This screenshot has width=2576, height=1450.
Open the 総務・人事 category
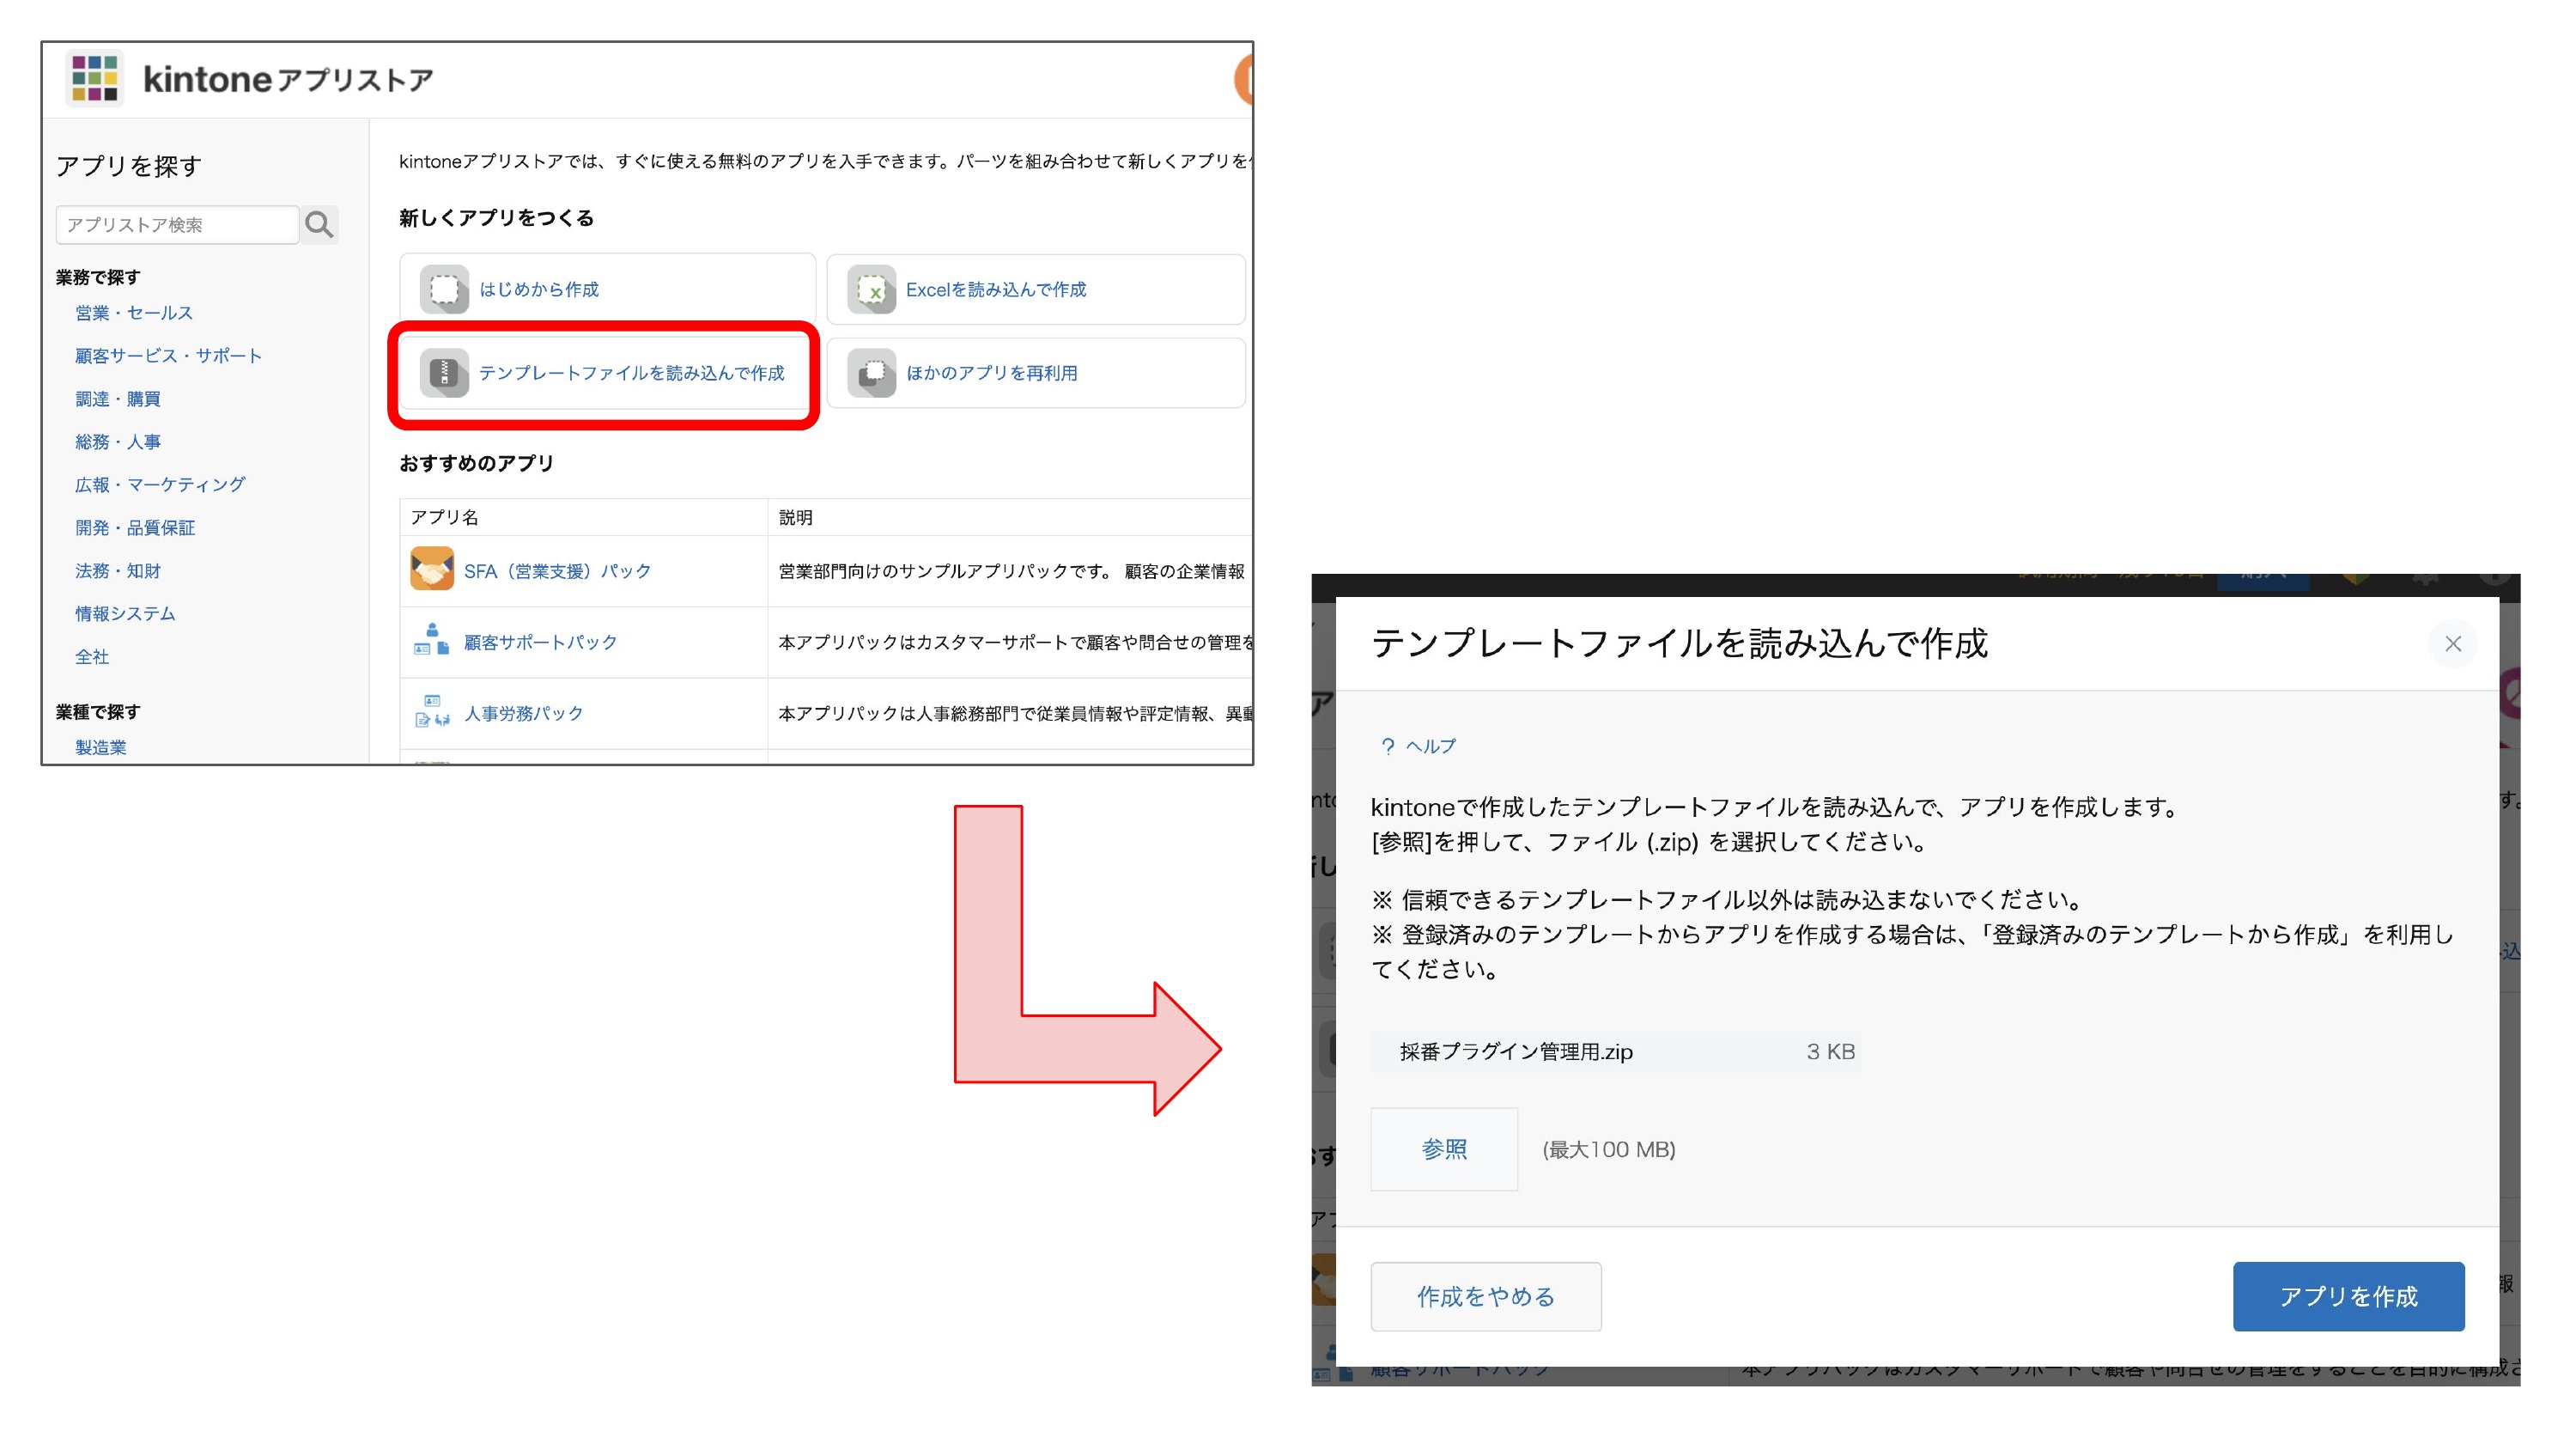(118, 442)
